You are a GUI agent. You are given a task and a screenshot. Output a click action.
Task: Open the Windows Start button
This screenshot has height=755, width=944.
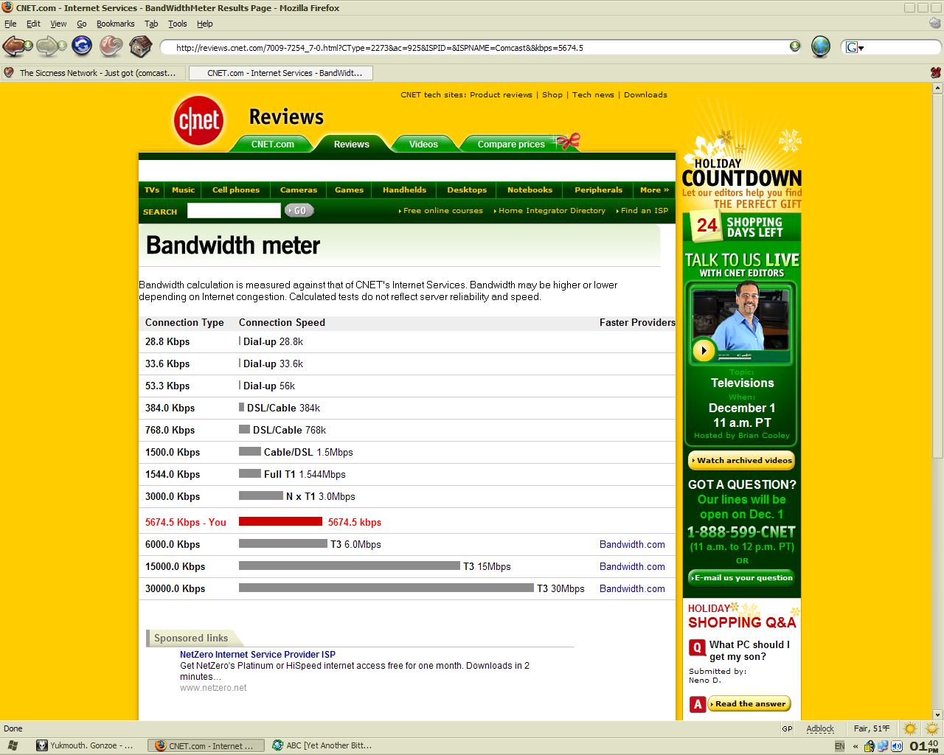13,745
